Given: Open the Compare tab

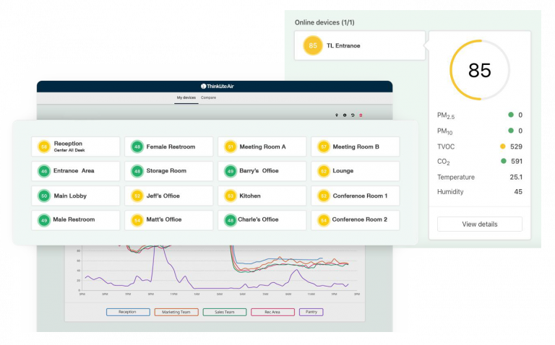Looking at the screenshot, I should point(208,97).
